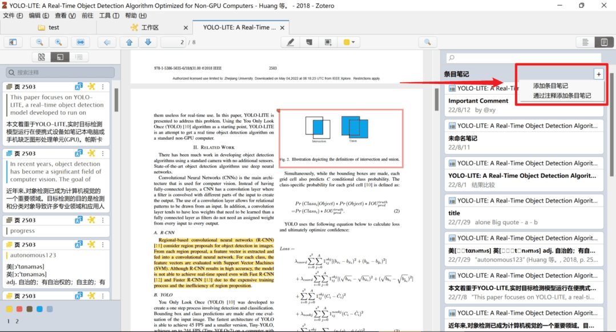Choose 添加条目笔记 from the popup menu
This screenshot has height=332, width=616.
pos(550,86)
